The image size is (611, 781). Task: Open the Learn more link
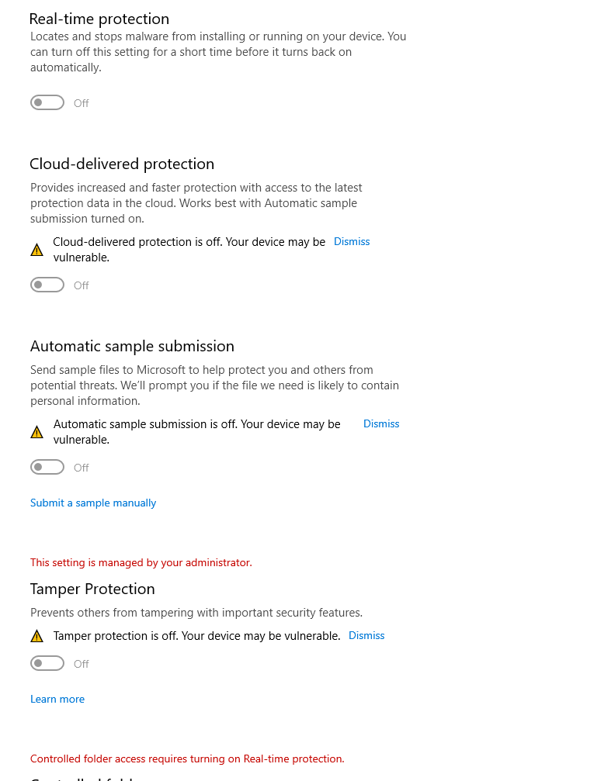[57, 699]
